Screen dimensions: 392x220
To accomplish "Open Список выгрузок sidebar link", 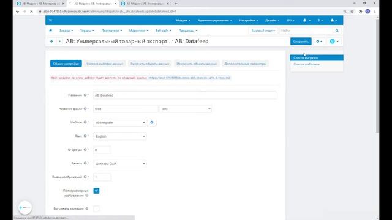I will pyautogui.click(x=317, y=57).
